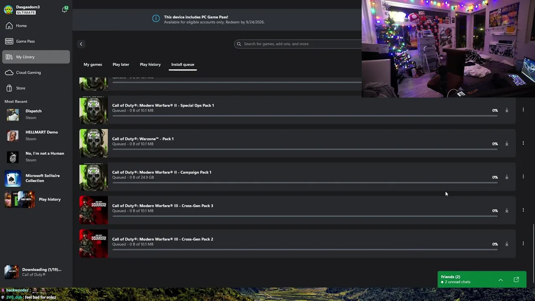Image resolution: width=535 pixels, height=301 pixels.
Task: Click download icon for Special Ops Pack 1
Action: click(x=507, y=110)
